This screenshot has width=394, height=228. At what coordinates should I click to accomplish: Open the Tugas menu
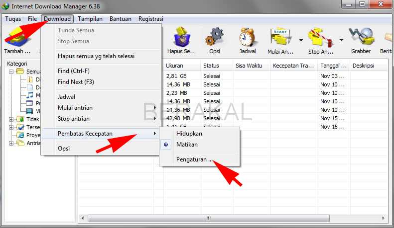(13, 19)
